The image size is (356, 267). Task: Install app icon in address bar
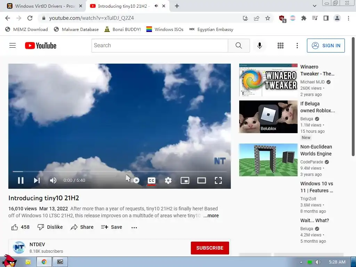pos(245,18)
